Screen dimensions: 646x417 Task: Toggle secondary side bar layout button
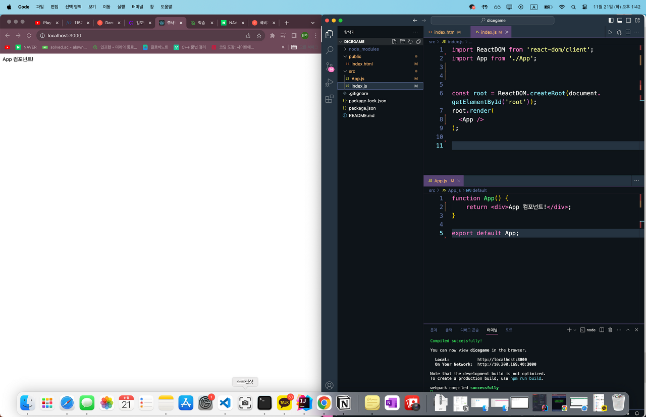[628, 21]
